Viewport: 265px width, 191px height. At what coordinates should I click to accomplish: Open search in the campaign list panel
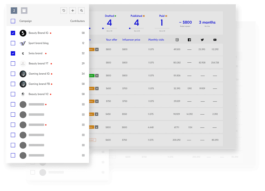pos(81,10)
